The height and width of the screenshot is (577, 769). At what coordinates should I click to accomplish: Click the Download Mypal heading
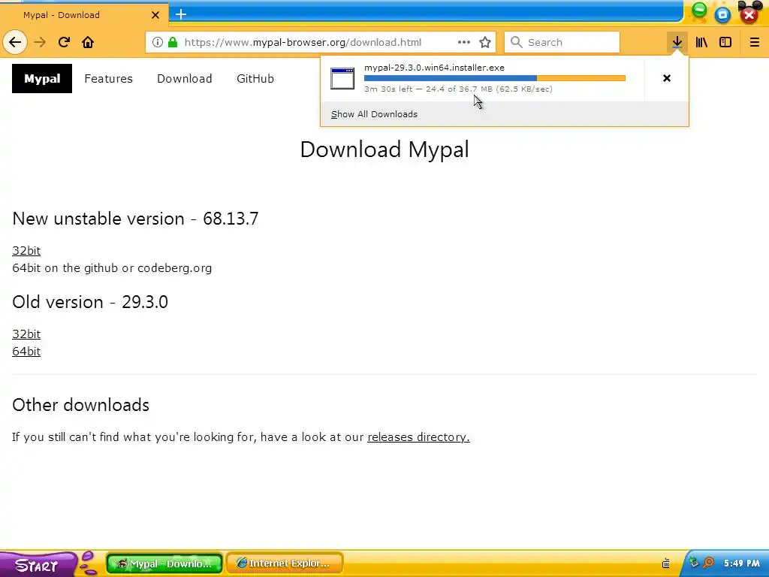(384, 150)
